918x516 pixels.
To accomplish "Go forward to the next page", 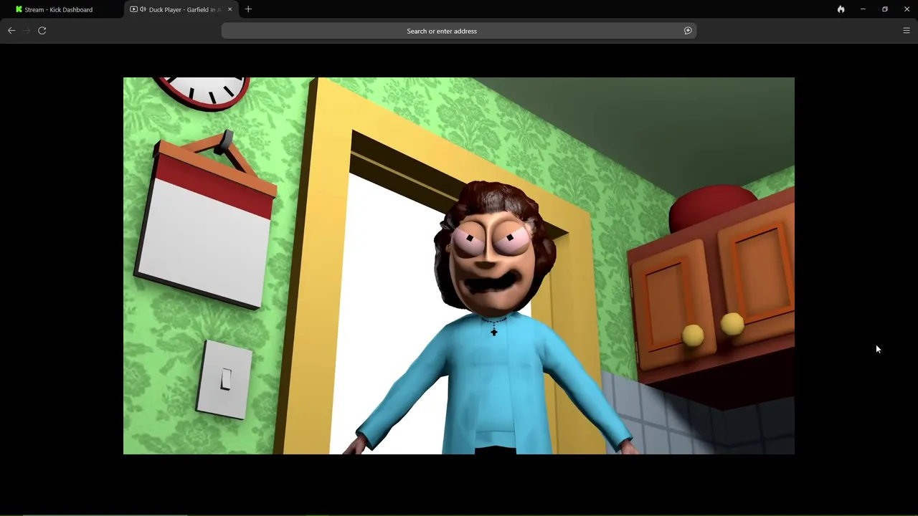I will click(27, 30).
